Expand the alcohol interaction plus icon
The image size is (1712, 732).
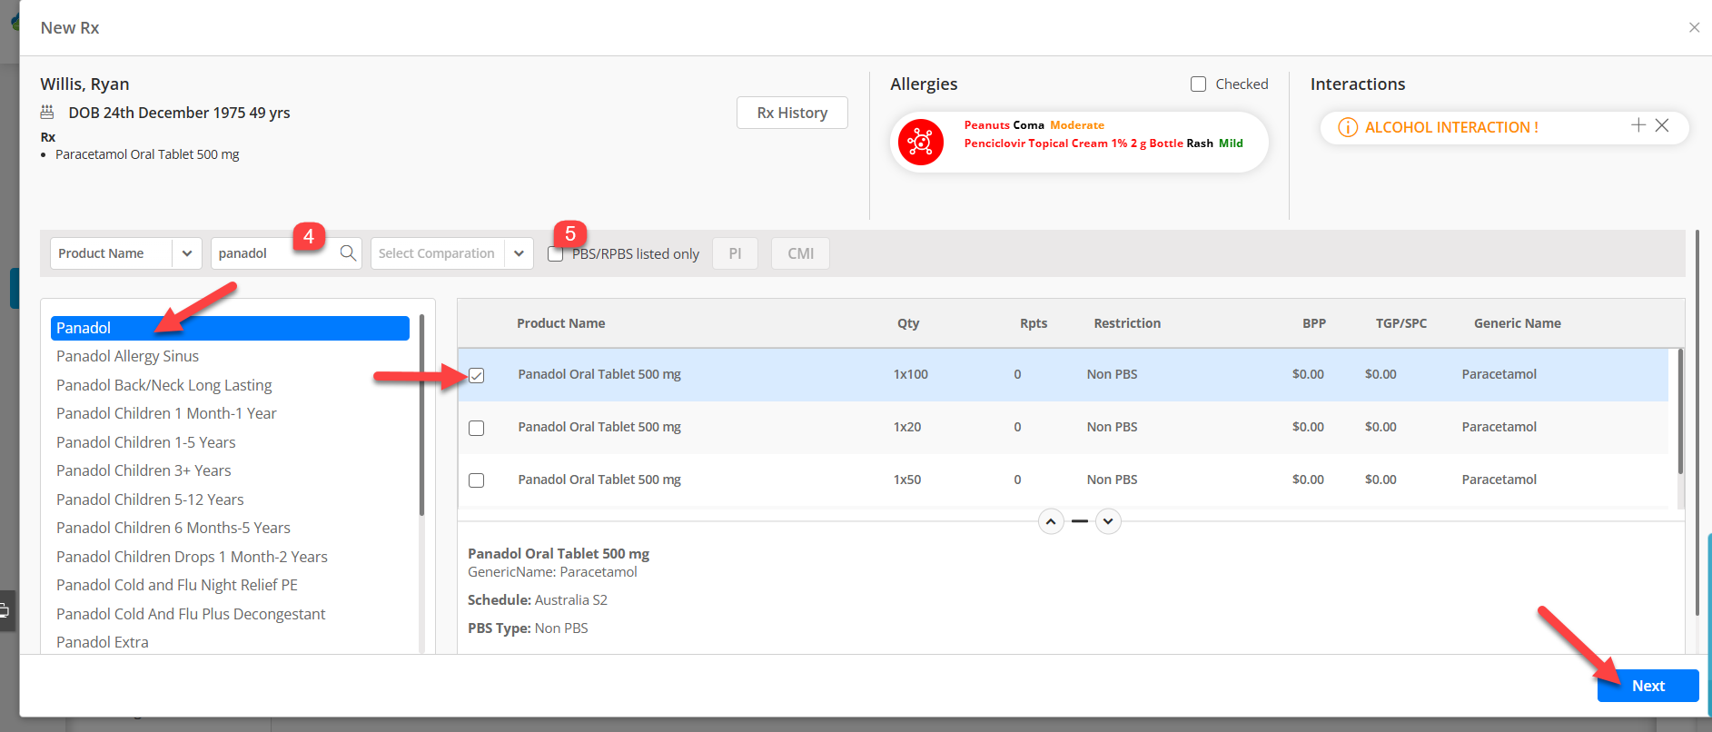[x=1638, y=125]
